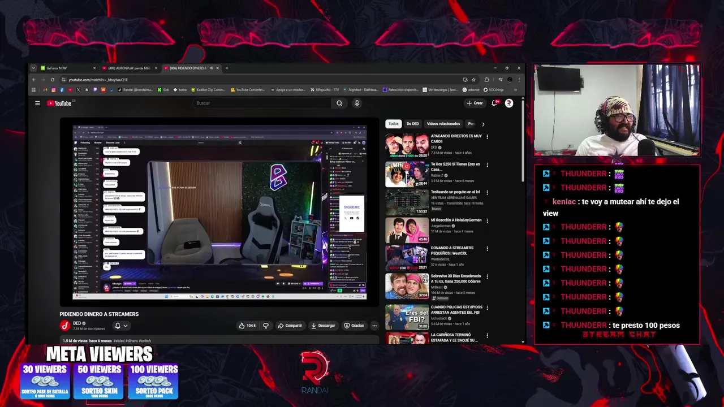Open options for Trolleando un poquito video
This screenshot has height=407, width=724.
[487, 193]
